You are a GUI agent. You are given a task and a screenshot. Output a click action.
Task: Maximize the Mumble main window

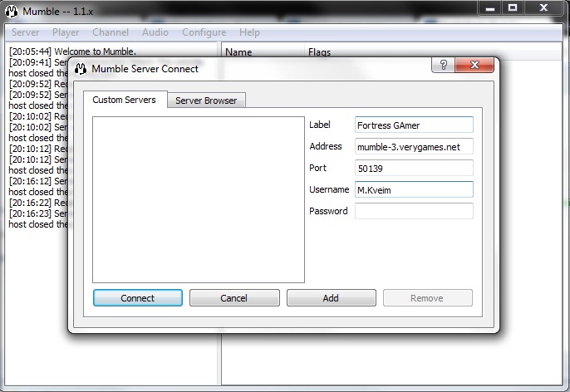tap(513, 8)
